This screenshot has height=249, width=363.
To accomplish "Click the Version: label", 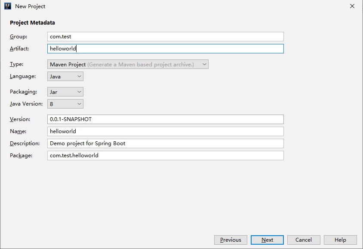I will (x=20, y=119).
